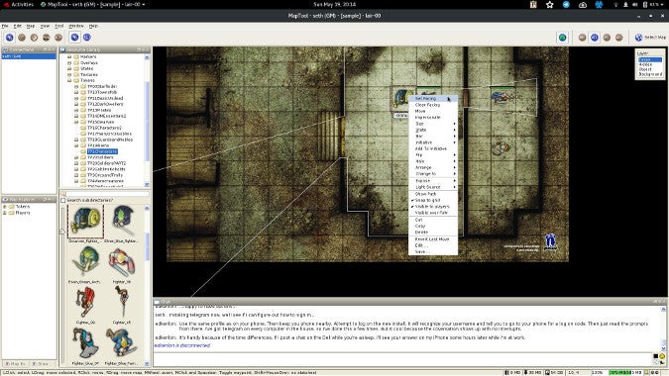This screenshot has height=376, width=669.
Task: Click the black color swatch in chat panel
Action: tap(655, 356)
